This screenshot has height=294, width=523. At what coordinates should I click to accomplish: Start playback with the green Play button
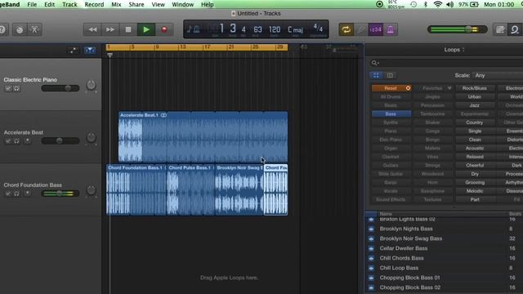[146, 29]
